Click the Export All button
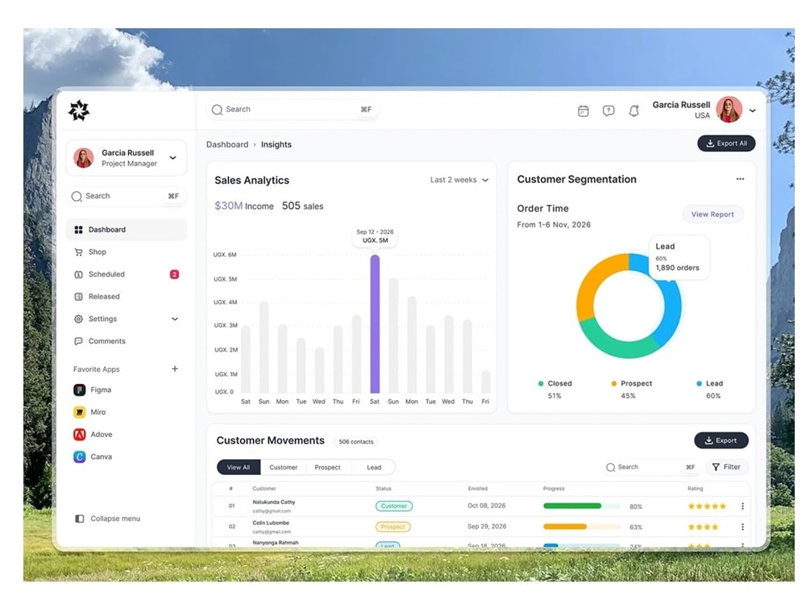The width and height of the screenshot is (806, 605). [x=726, y=144]
